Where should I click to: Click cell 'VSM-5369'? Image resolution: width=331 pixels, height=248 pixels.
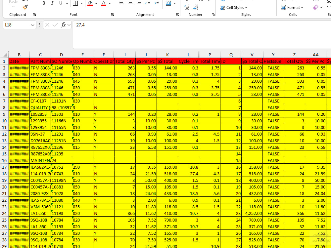40,207
